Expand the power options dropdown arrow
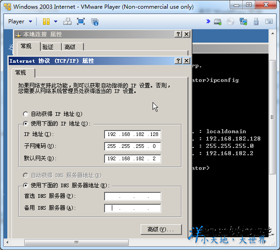280x250 pixels. click(x=56, y=22)
